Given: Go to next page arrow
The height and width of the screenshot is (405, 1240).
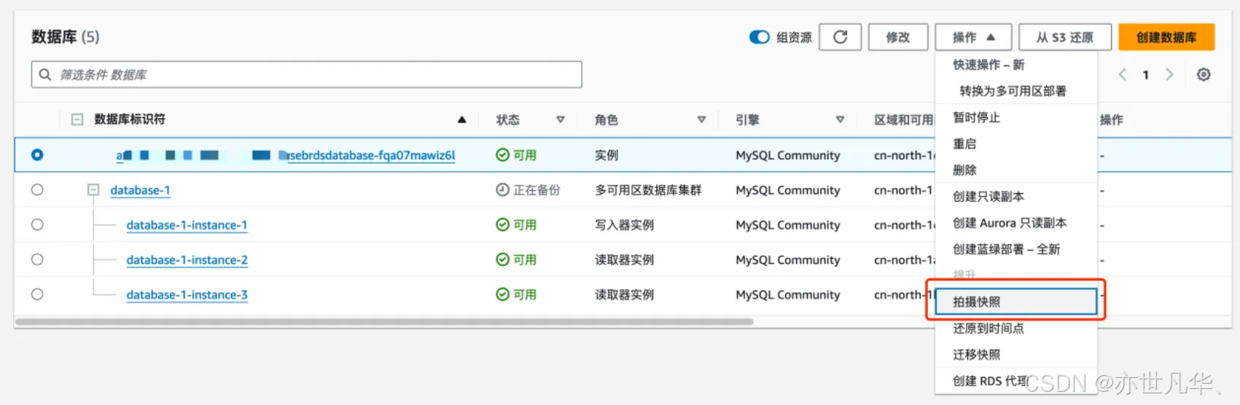Looking at the screenshot, I should [1169, 74].
